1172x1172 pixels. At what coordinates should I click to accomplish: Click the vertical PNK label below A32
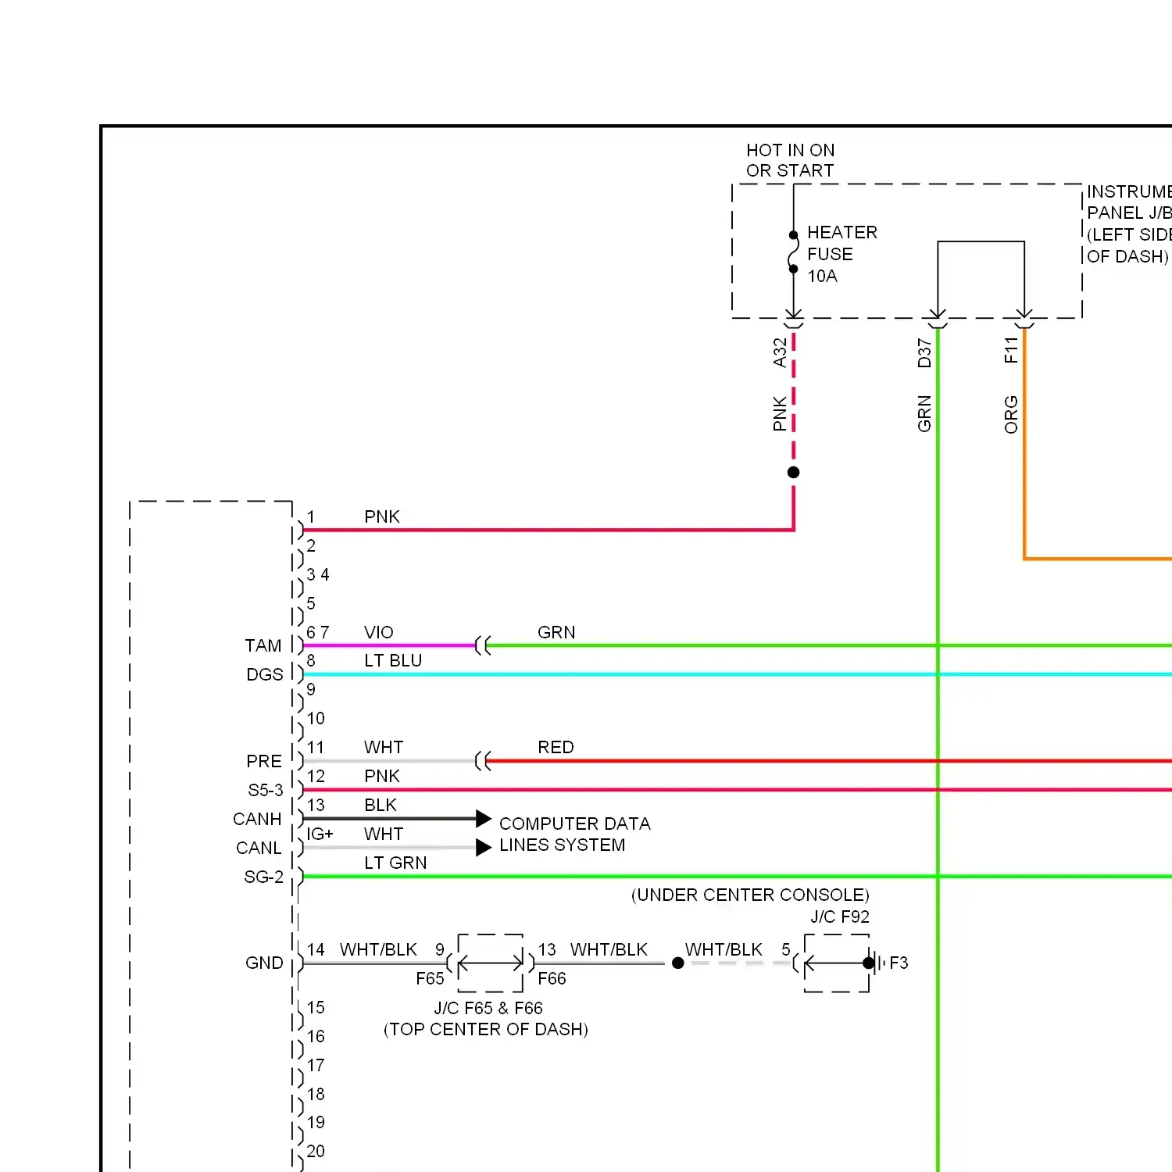(x=780, y=413)
